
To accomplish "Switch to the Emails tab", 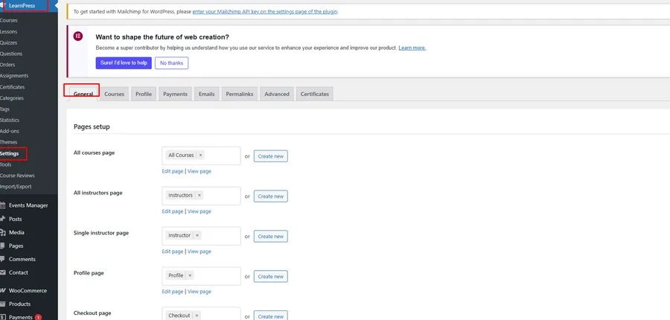I will pos(206,94).
